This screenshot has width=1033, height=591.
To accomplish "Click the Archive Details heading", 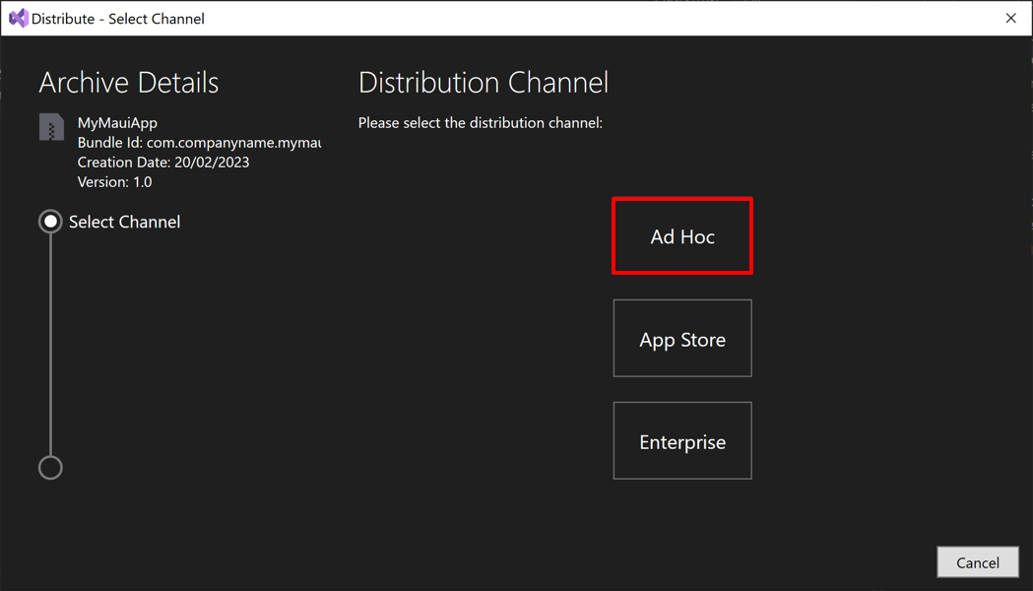I will (128, 83).
